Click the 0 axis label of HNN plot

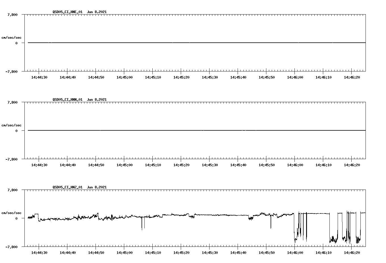tap(16, 131)
